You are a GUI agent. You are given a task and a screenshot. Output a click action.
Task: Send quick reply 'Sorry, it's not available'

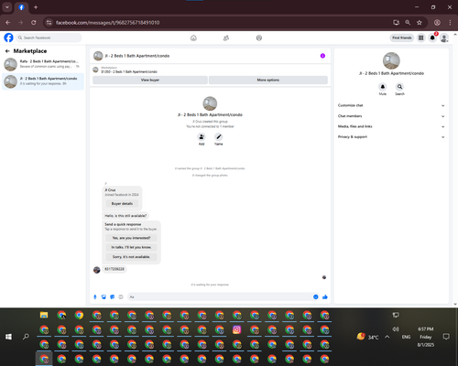pyautogui.click(x=131, y=257)
